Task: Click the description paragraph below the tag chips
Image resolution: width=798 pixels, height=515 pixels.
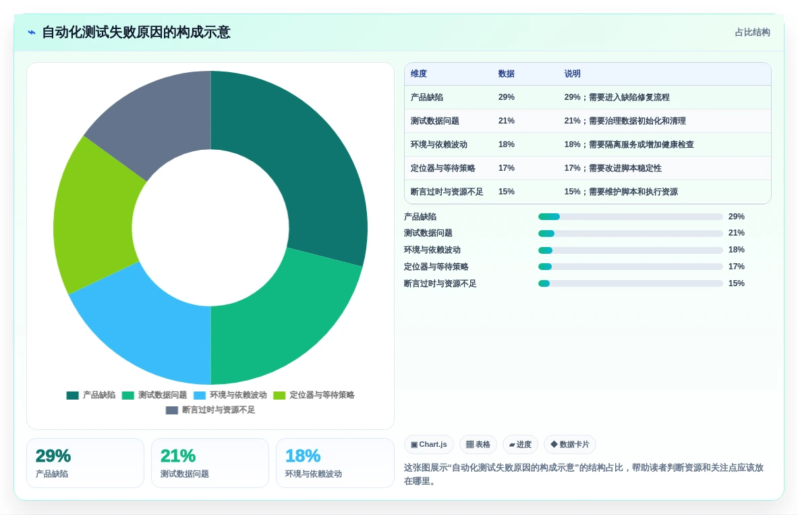Action: point(583,475)
